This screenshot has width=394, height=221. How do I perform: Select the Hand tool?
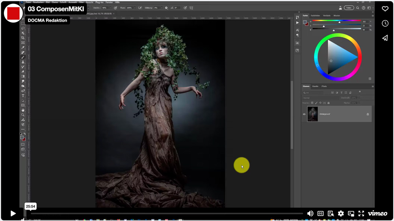click(23, 110)
